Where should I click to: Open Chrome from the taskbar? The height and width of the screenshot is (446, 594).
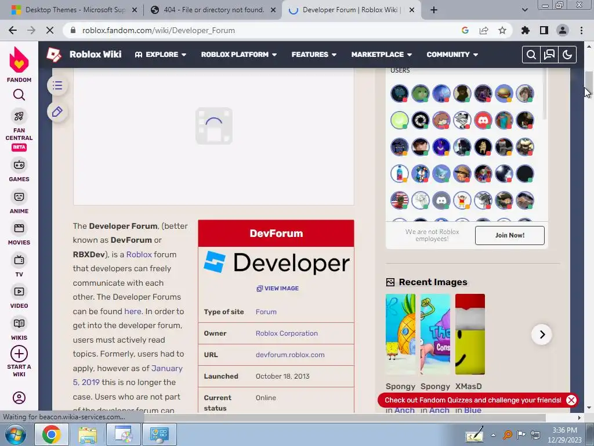coord(52,434)
